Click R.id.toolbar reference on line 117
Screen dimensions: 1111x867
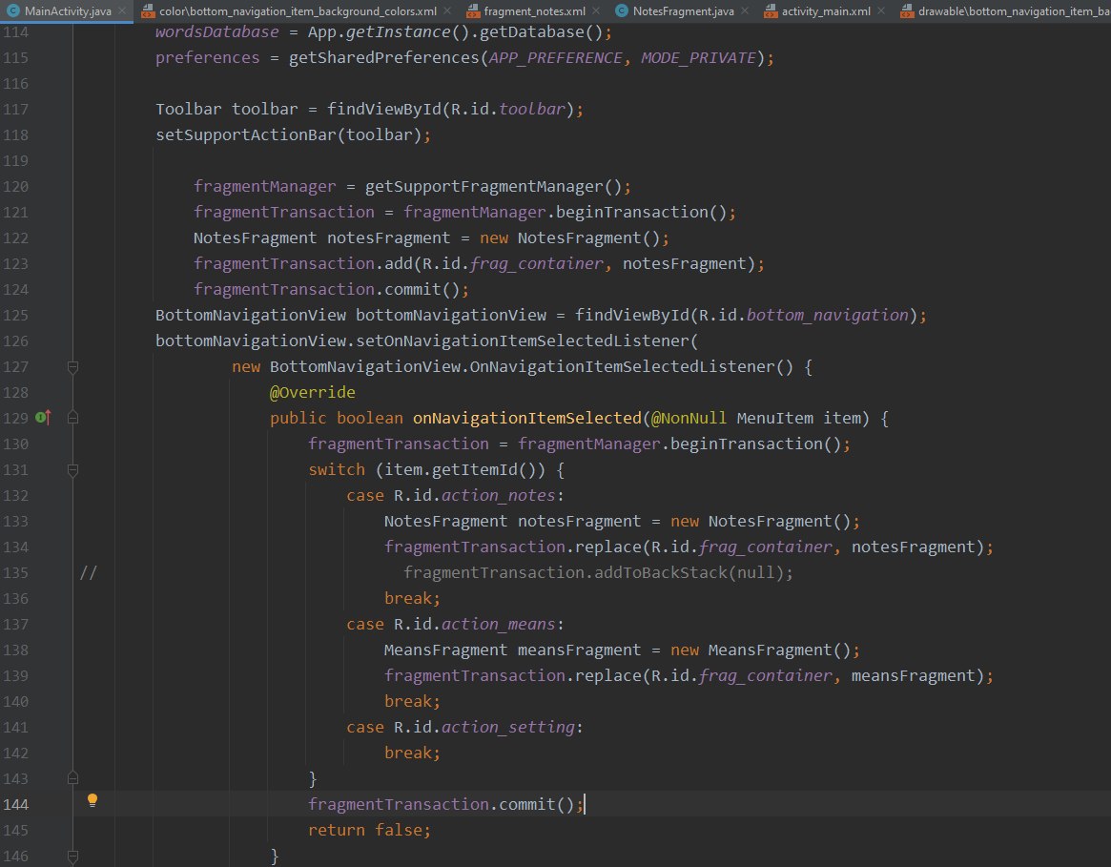[508, 109]
